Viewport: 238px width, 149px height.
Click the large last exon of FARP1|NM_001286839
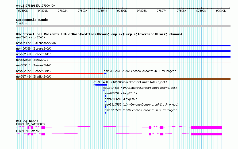coord(207,127)
